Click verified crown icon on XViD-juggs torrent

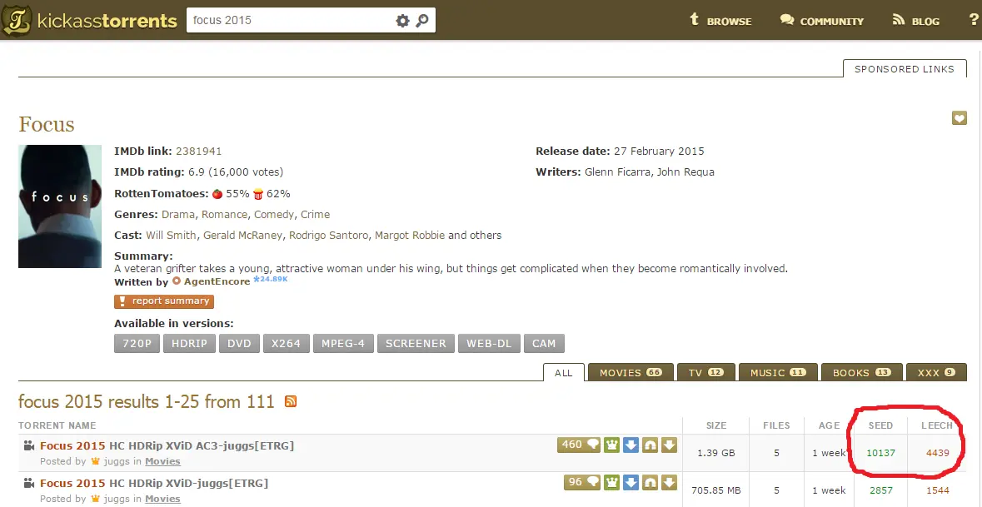coord(612,483)
